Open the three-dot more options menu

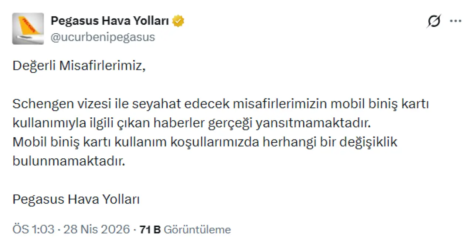tap(455, 21)
